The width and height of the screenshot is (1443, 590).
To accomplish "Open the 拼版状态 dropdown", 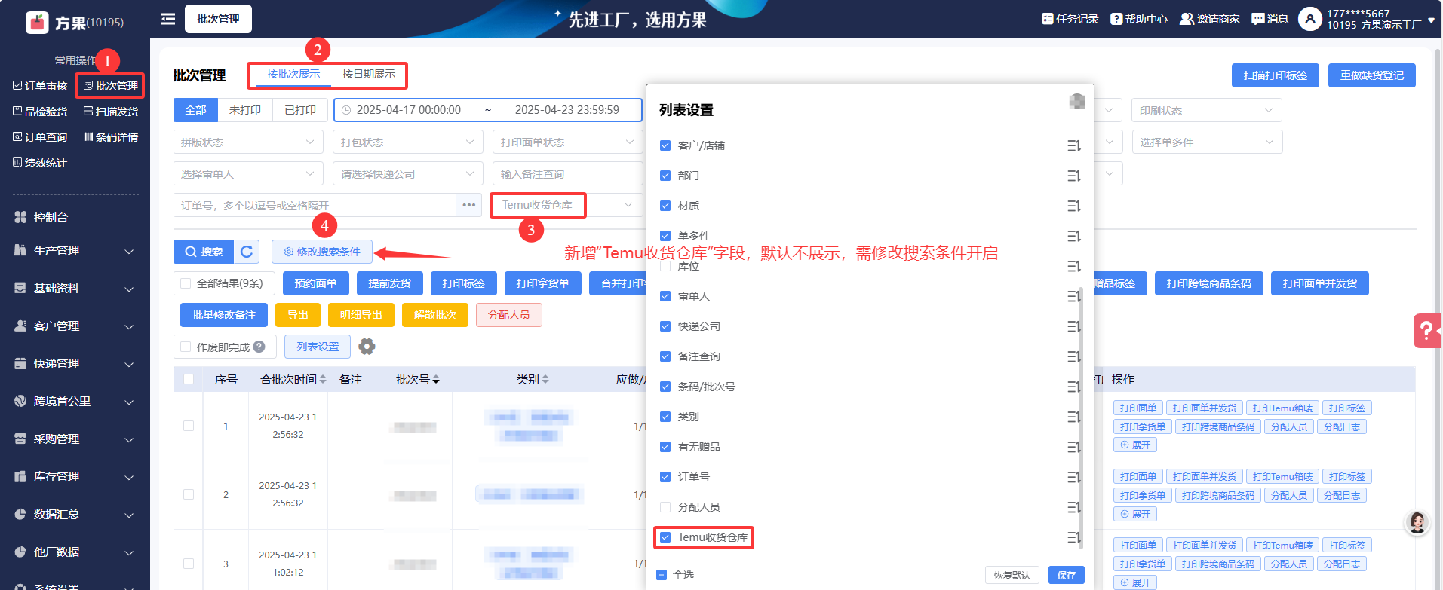I will point(248,142).
